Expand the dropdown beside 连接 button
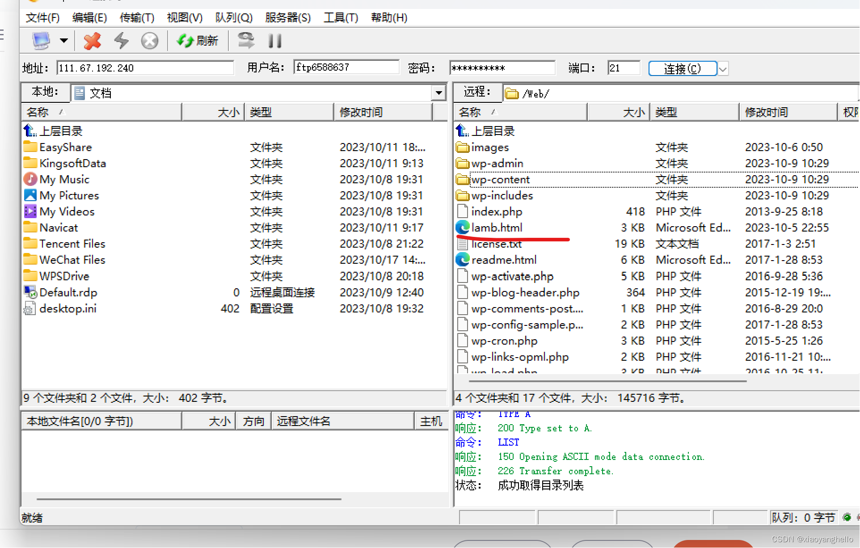 point(723,69)
